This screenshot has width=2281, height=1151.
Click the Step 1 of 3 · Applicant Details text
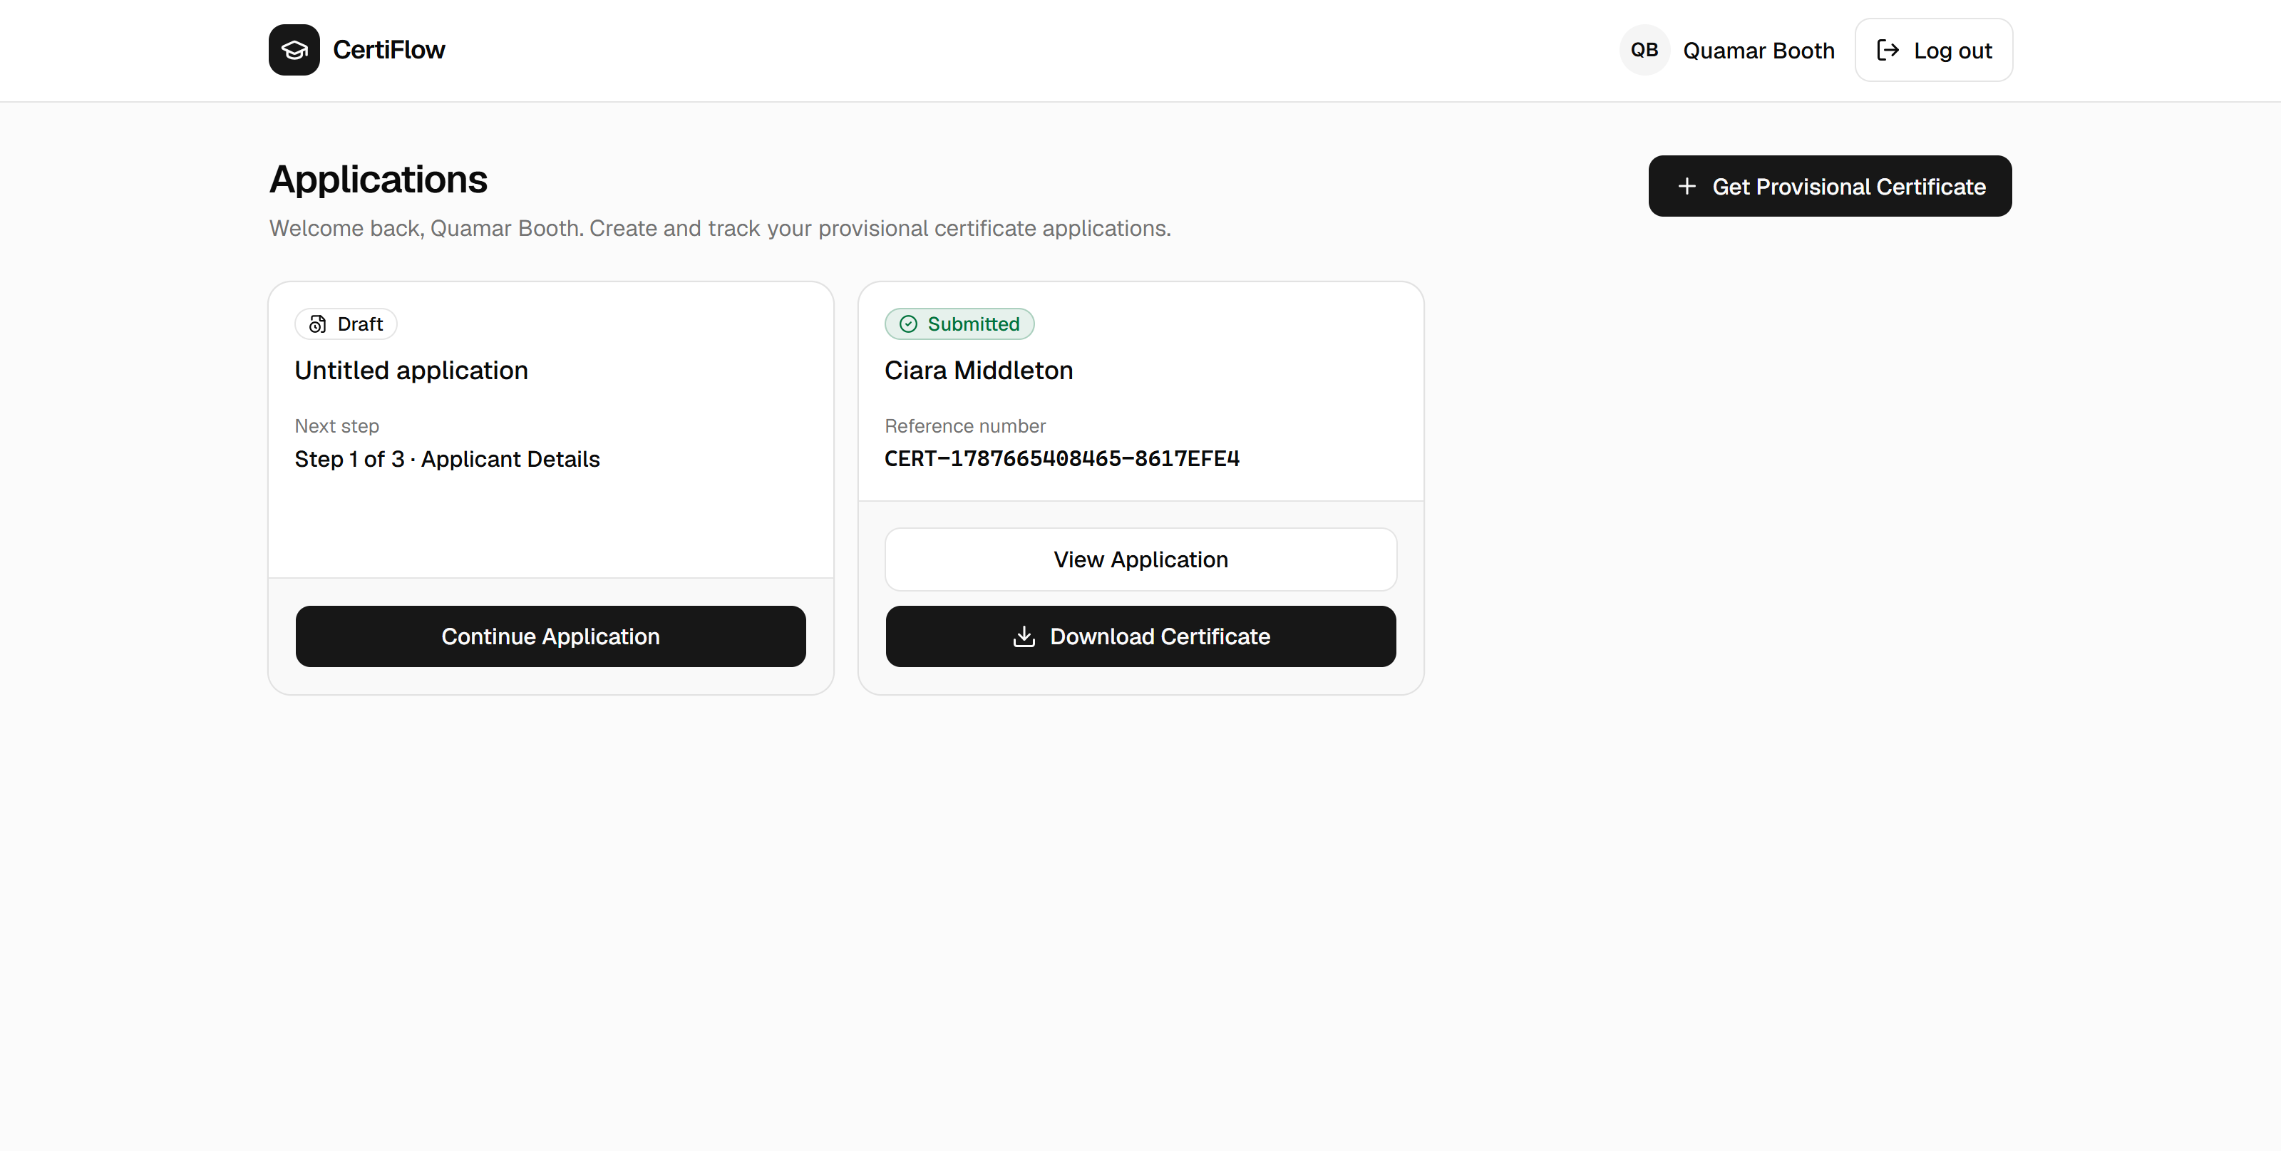point(447,459)
